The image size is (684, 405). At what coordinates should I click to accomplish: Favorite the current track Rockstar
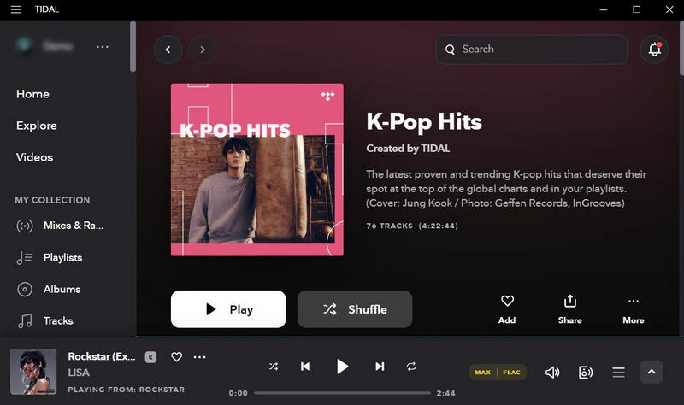(x=177, y=357)
